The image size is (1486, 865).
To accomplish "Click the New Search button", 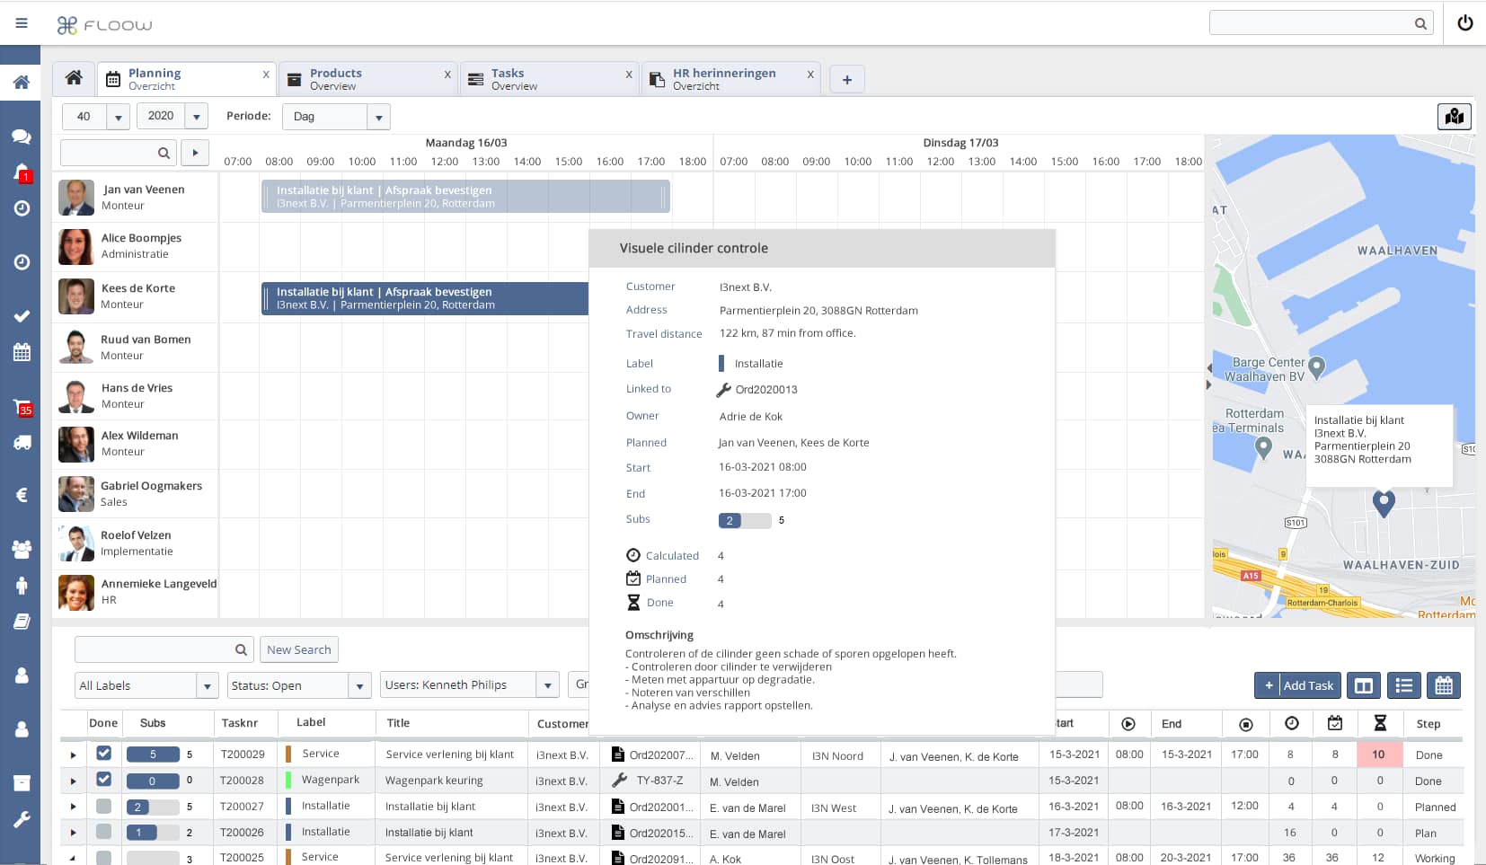I will [x=299, y=649].
